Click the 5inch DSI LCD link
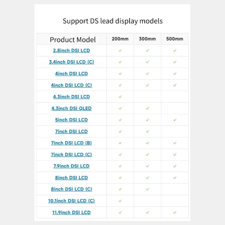The image size is (225, 225). point(71,120)
